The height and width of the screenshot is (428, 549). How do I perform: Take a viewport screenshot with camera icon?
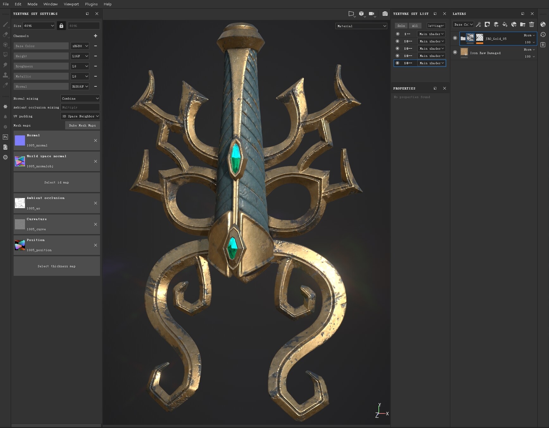[385, 14]
